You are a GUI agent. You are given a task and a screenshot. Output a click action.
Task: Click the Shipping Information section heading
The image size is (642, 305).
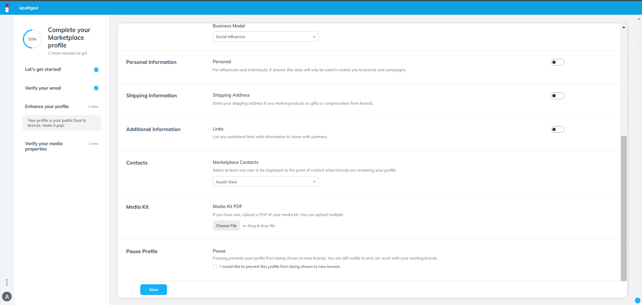[x=151, y=96]
